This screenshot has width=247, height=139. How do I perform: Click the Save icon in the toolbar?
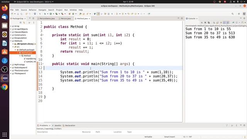(x=18, y=14)
